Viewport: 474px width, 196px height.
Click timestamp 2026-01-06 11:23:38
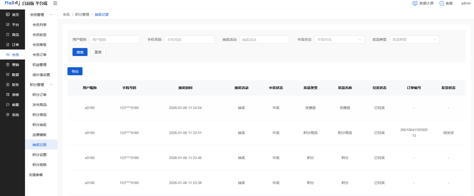click(185, 183)
